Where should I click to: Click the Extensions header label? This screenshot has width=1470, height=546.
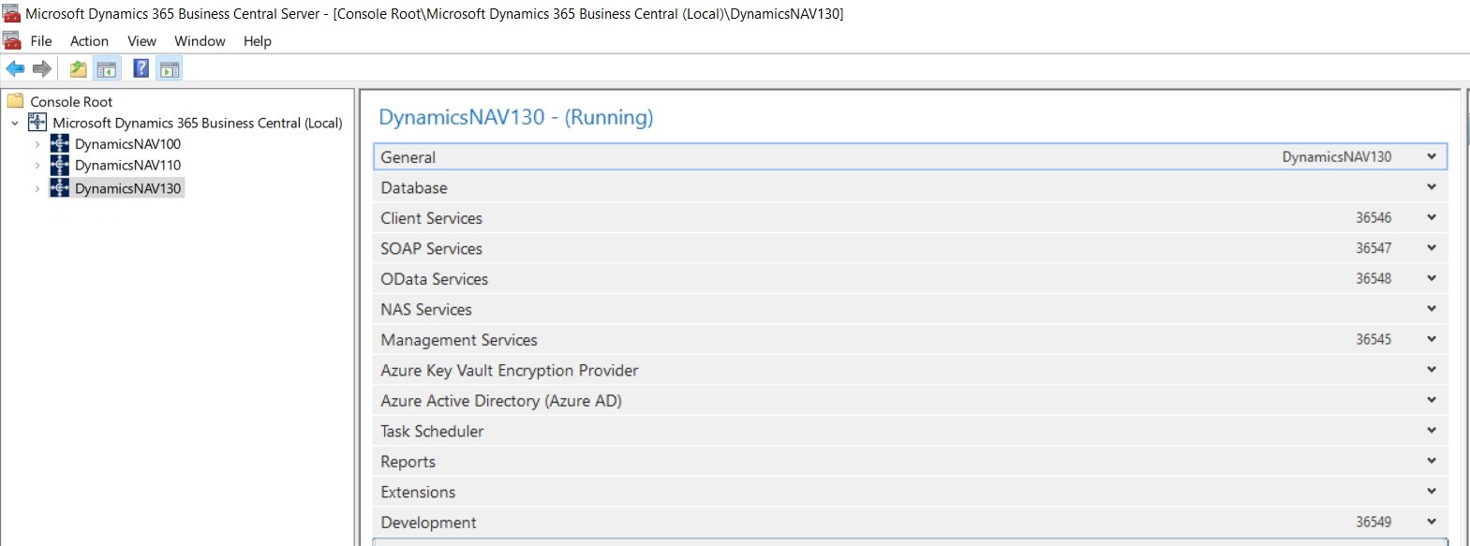coord(418,492)
